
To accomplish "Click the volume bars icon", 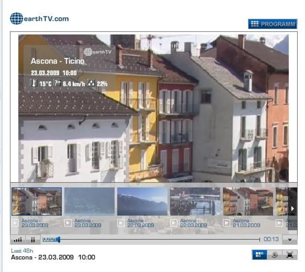I will 18,239.
